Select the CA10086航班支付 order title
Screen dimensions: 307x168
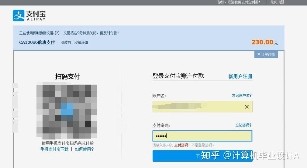point(37,42)
